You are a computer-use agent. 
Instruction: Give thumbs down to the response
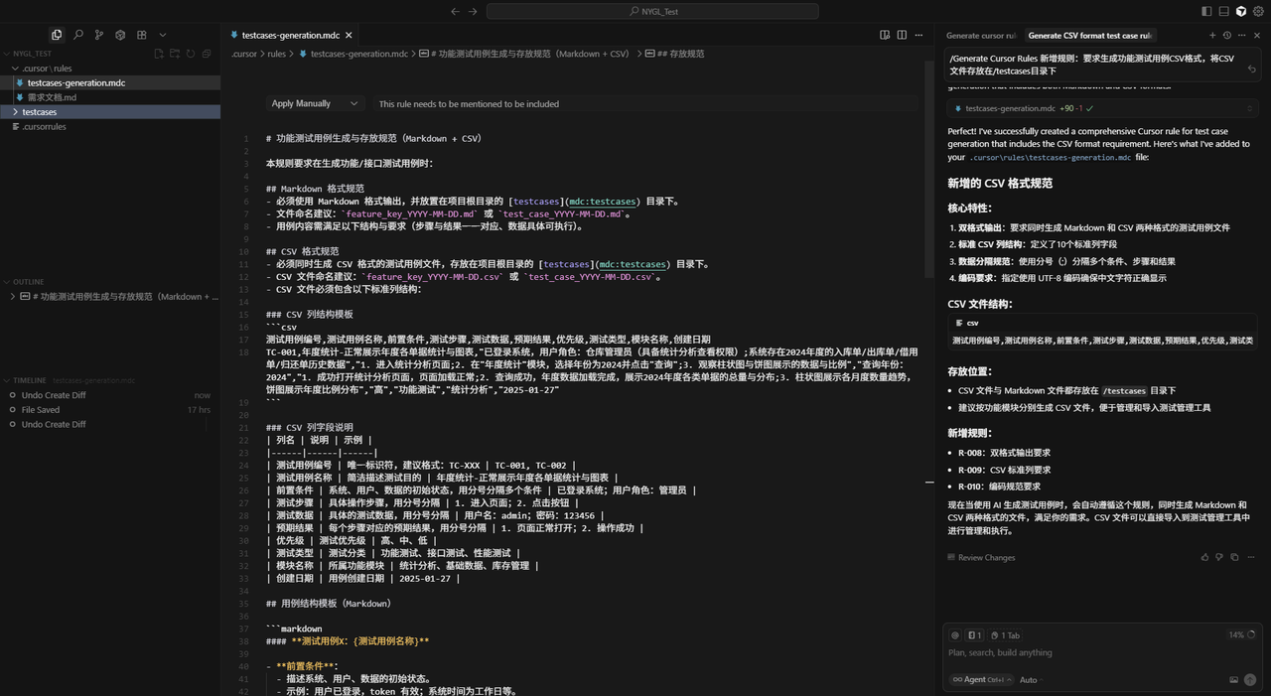point(1219,557)
